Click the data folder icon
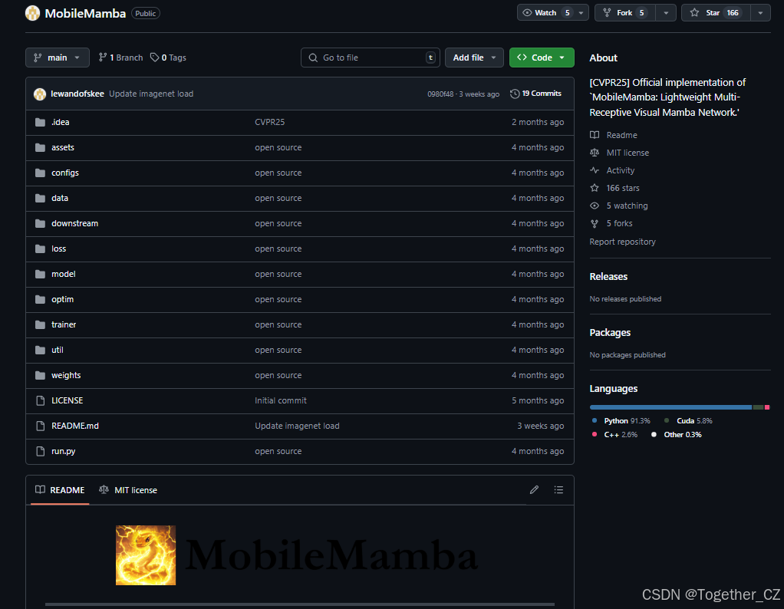784x609 pixels. 41,199
